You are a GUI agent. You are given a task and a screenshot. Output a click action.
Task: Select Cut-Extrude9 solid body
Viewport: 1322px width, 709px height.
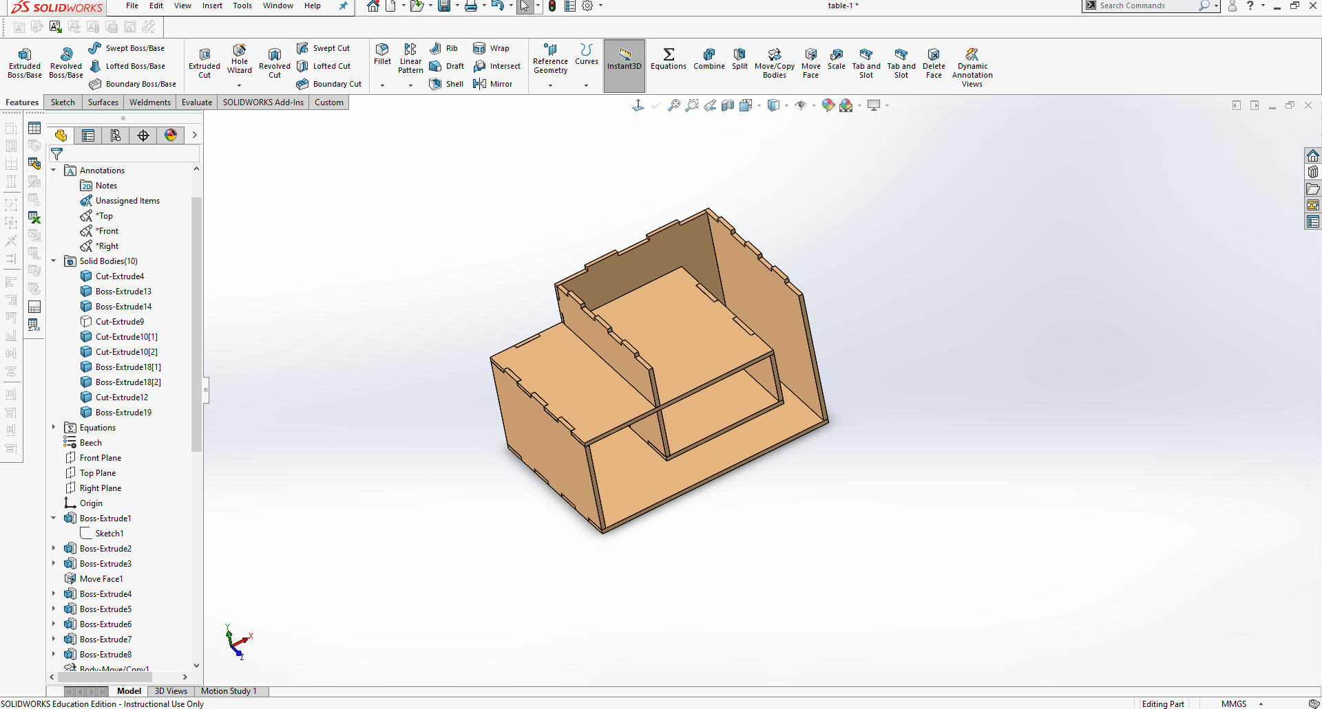[x=120, y=321]
